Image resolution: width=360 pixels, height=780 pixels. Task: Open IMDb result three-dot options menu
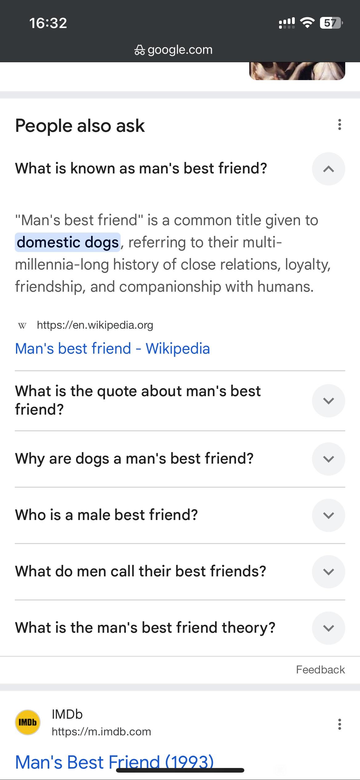point(339,724)
